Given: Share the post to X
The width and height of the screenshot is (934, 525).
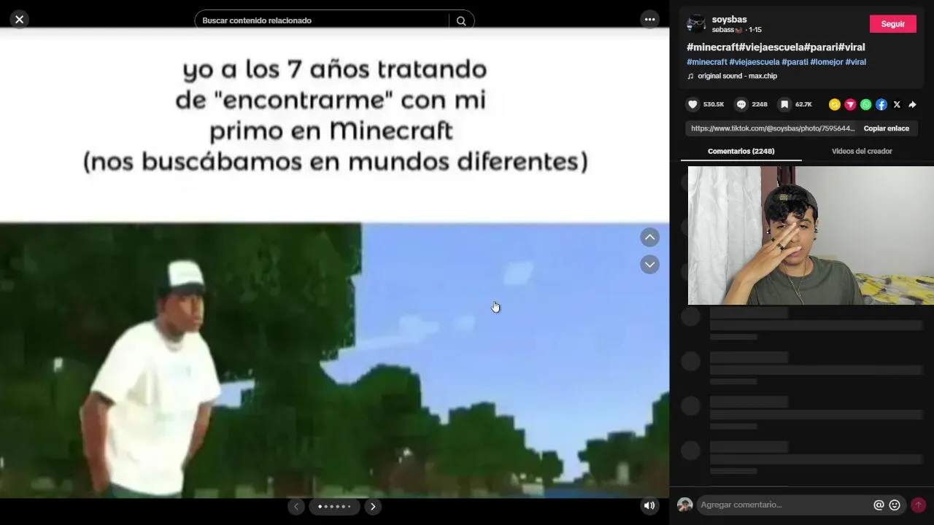Looking at the screenshot, I should pos(897,104).
